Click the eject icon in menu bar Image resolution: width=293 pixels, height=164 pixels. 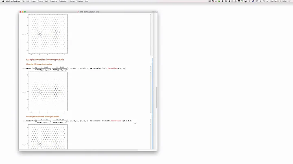pos(267,1)
